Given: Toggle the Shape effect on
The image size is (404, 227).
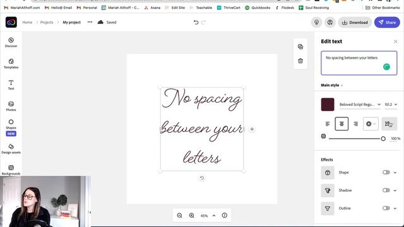Looking at the screenshot, I should tap(386, 172).
